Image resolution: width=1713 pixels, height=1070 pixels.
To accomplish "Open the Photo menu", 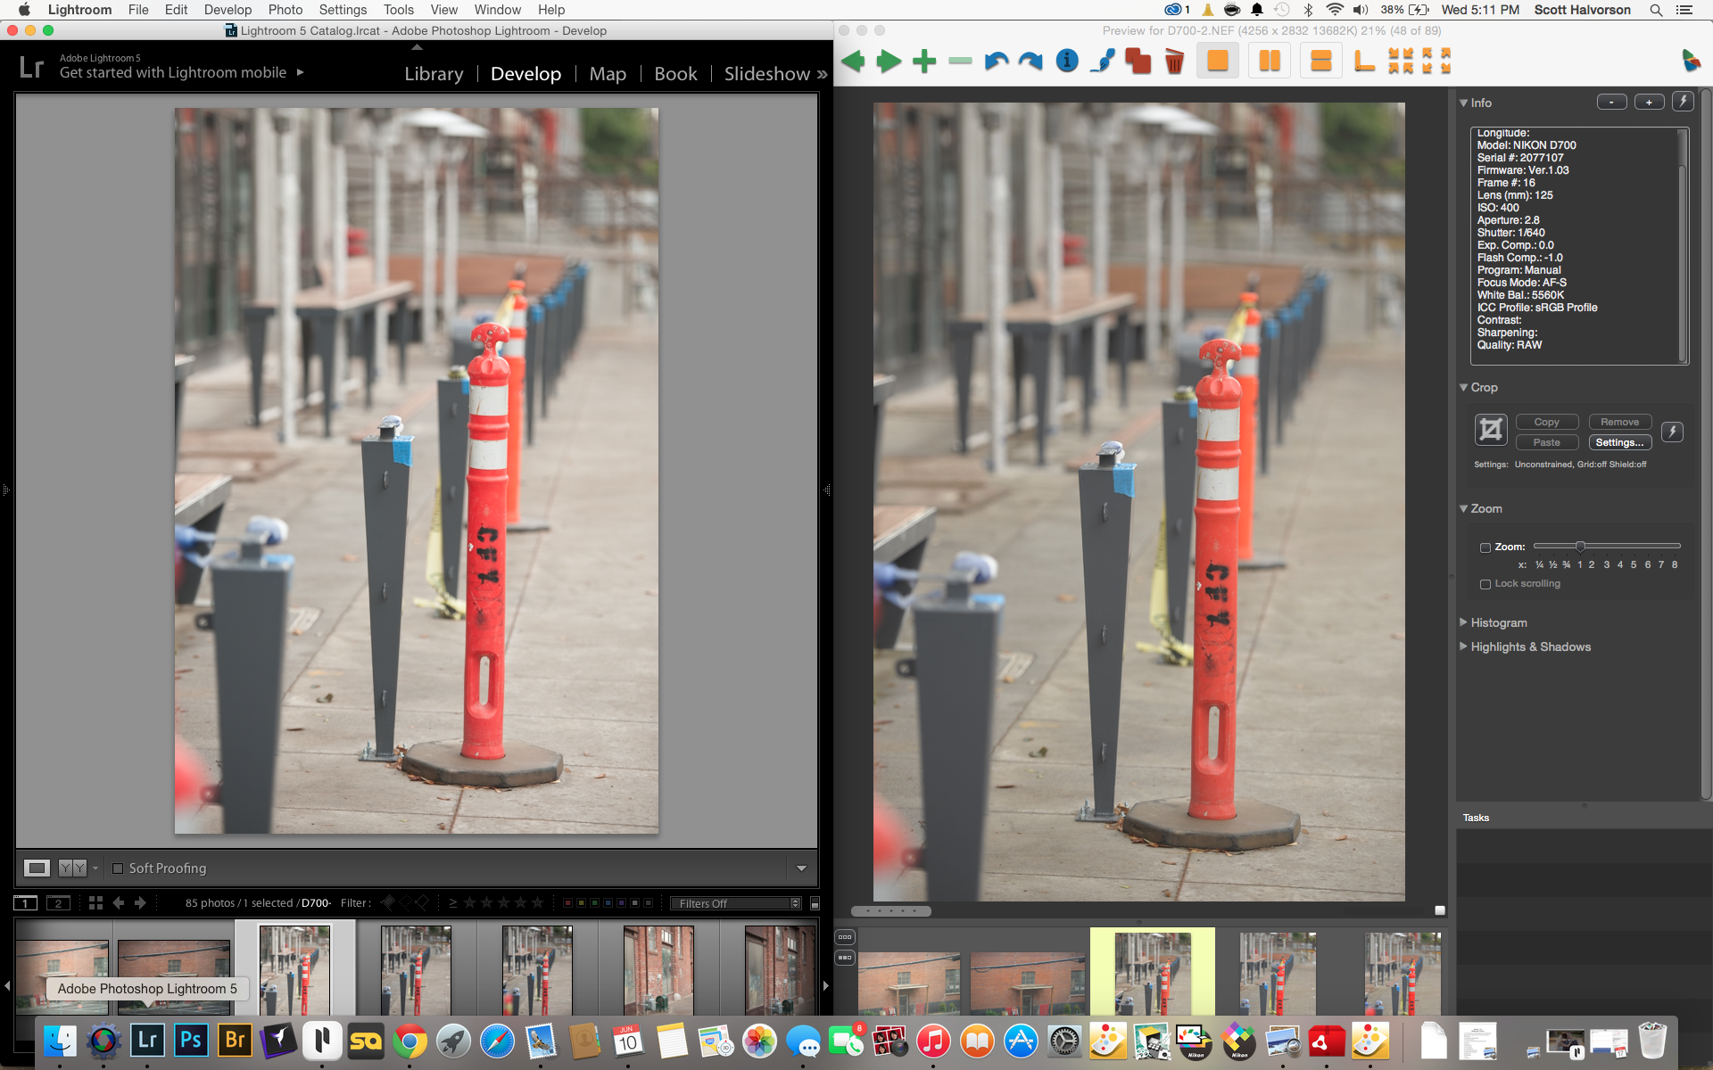I will 285,10.
